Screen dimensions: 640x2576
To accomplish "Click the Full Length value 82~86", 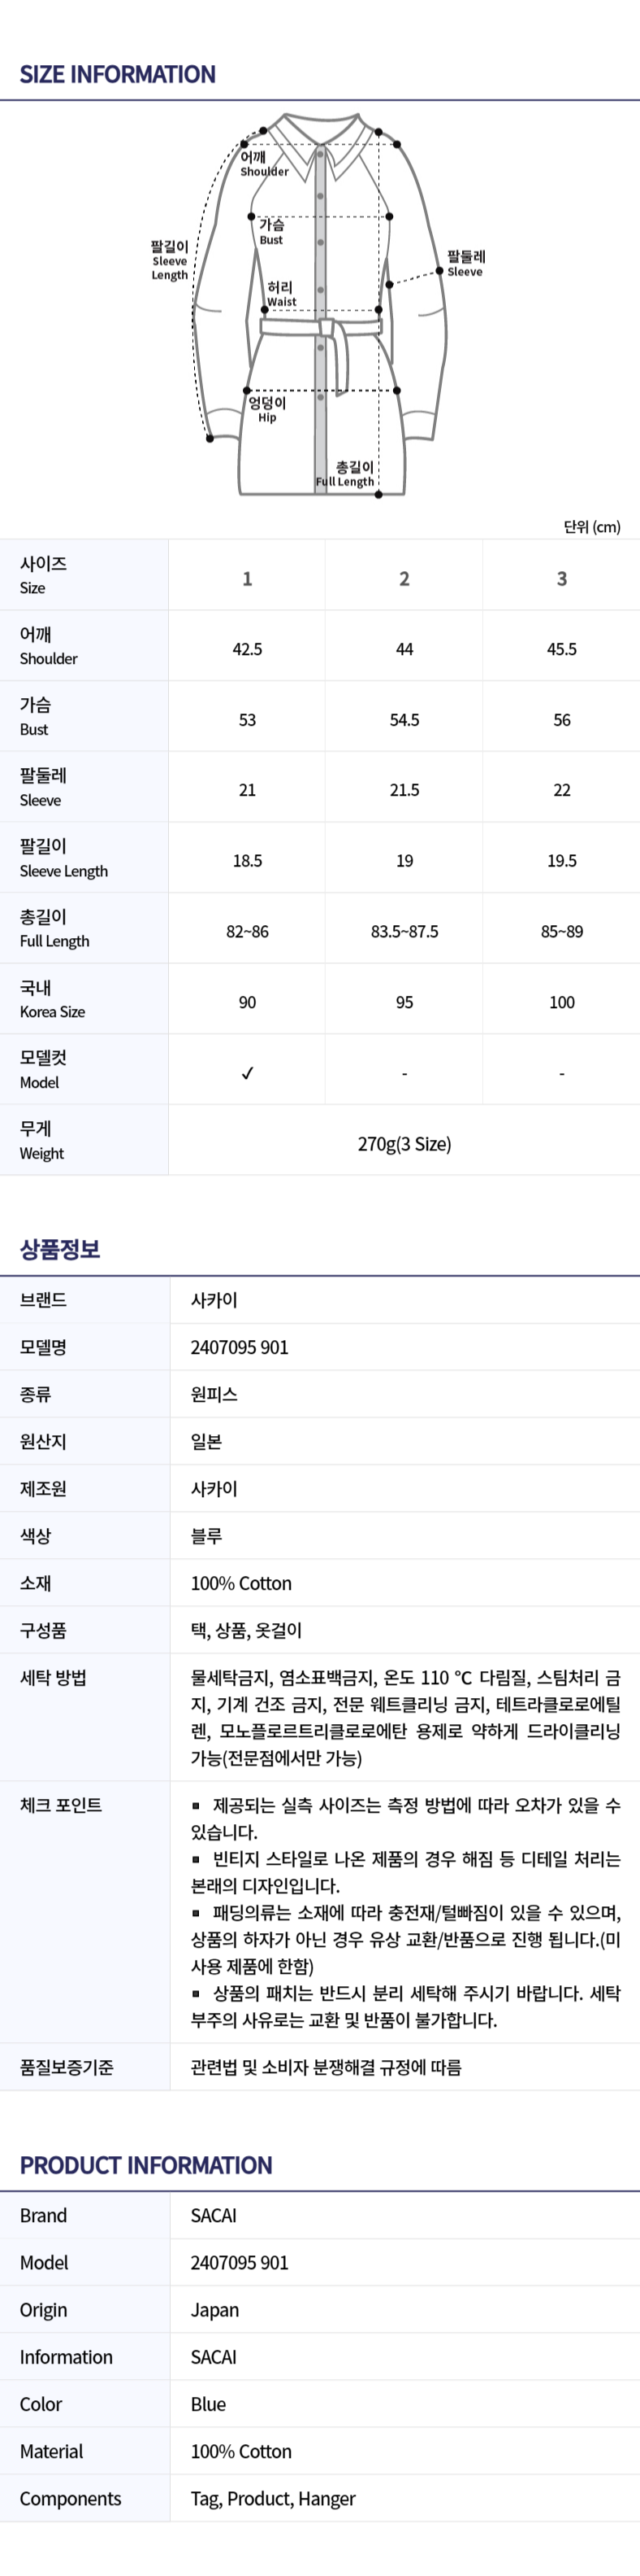I will (x=248, y=931).
